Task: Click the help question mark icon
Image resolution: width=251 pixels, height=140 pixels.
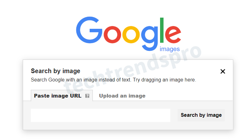Action: coord(87,96)
